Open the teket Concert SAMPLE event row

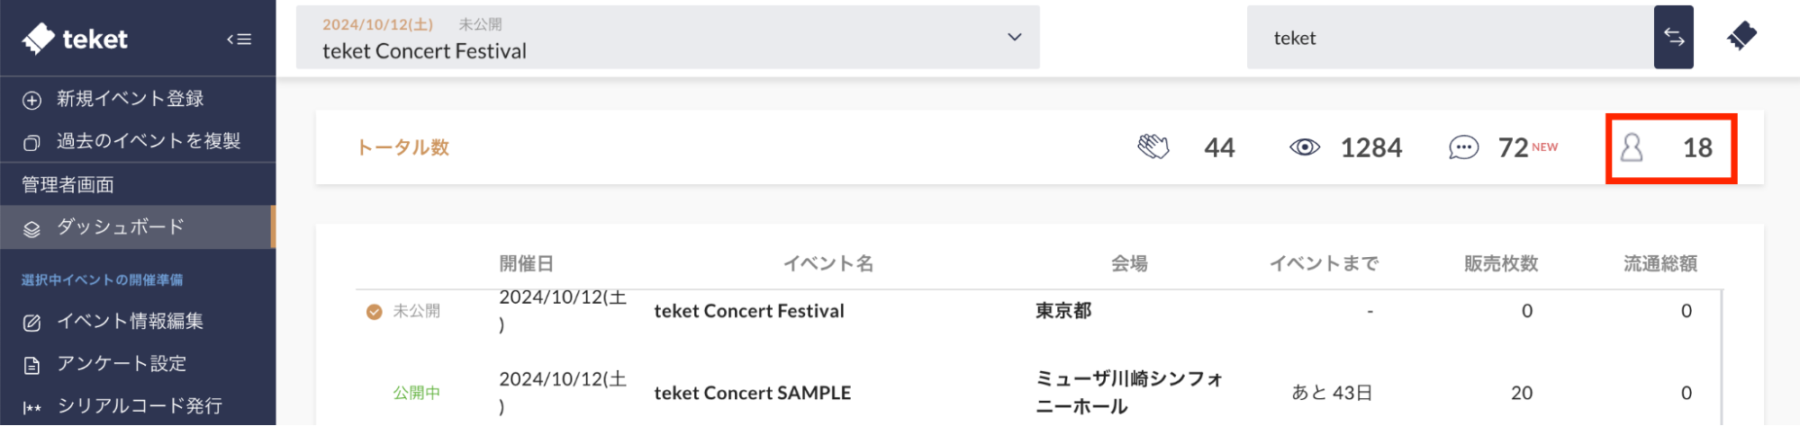point(752,393)
